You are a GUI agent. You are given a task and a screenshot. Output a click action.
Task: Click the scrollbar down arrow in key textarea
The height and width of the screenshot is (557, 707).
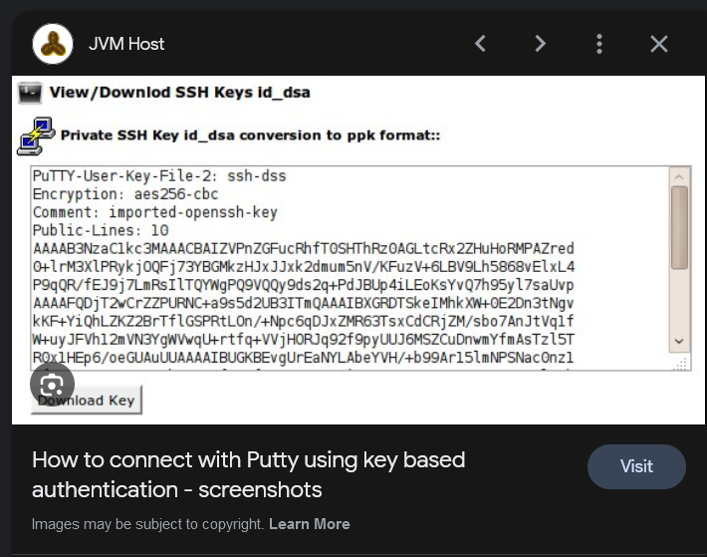[679, 342]
